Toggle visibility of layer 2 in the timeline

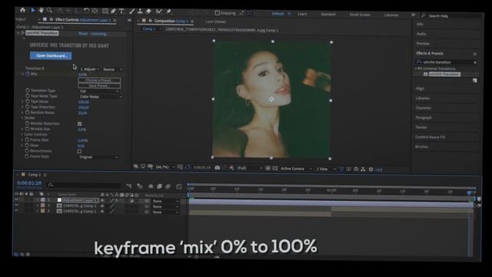click(x=17, y=205)
